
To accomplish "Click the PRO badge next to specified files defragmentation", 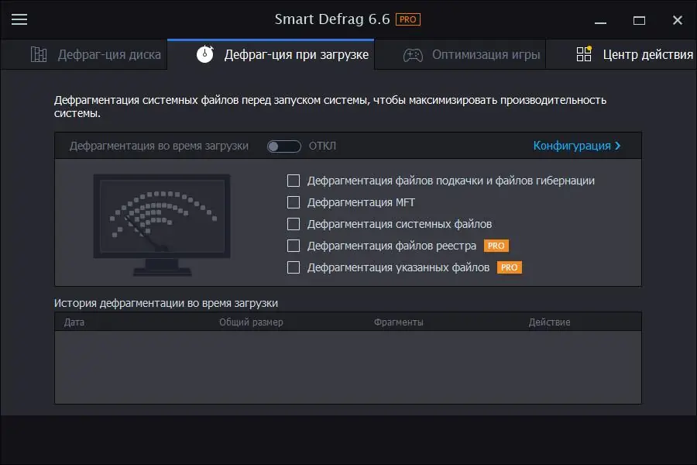I will [x=510, y=267].
